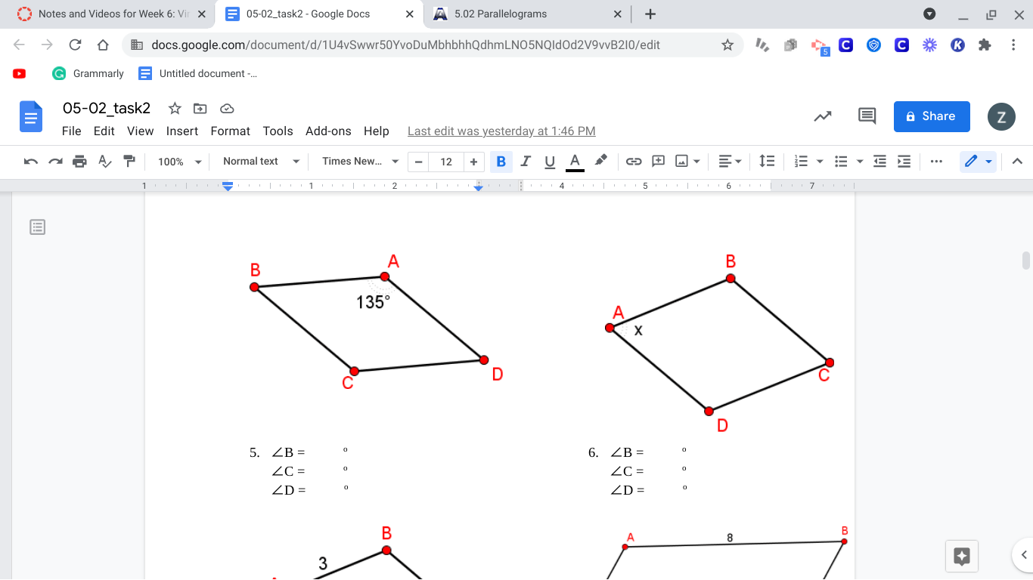Screen dimensions: 1033x580
Task: Switch to the 5.02 Parallelograms tab
Action: tap(528, 14)
